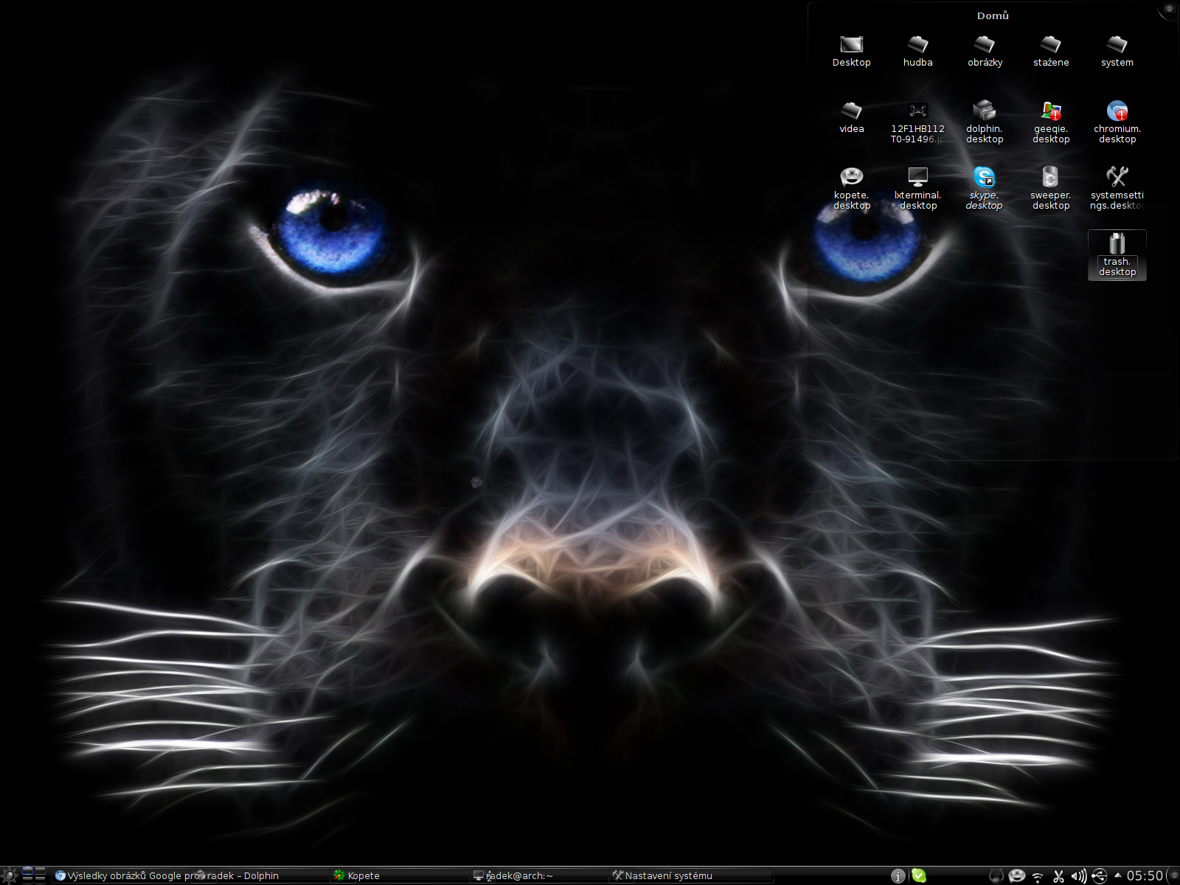Image resolution: width=1180 pixels, height=885 pixels.
Task: Open the skype.desktop shortcut
Action: coord(985,189)
